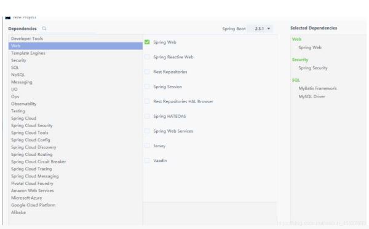Choose the Security category
Image resolution: width=369 pixels, height=229 pixels.
tap(76, 60)
